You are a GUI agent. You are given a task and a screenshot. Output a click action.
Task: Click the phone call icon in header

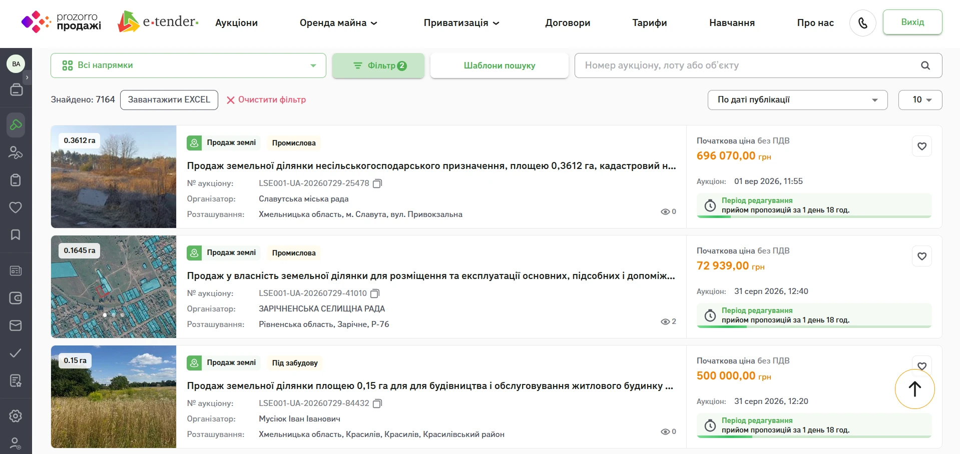pos(862,23)
